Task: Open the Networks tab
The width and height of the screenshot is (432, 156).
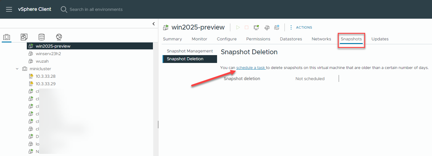Action: coord(322,39)
